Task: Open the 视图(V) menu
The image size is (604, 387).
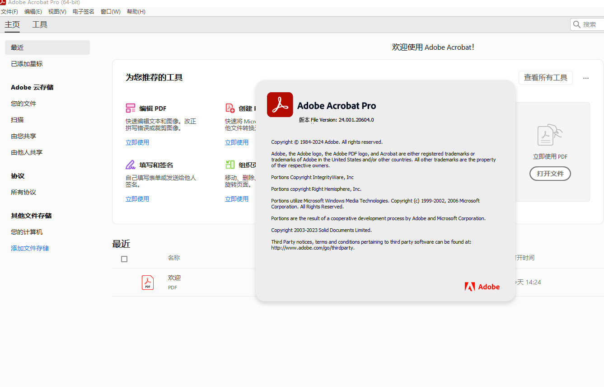Action: click(x=57, y=11)
